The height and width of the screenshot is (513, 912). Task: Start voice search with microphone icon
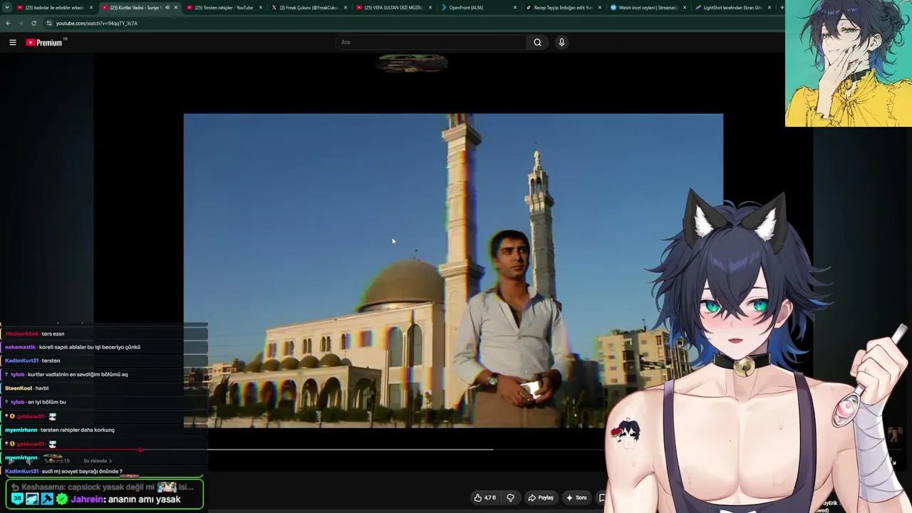click(x=561, y=43)
